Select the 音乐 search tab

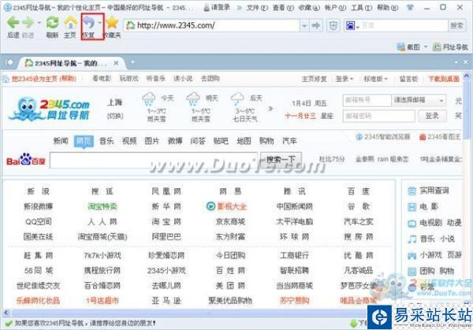[x=106, y=141]
